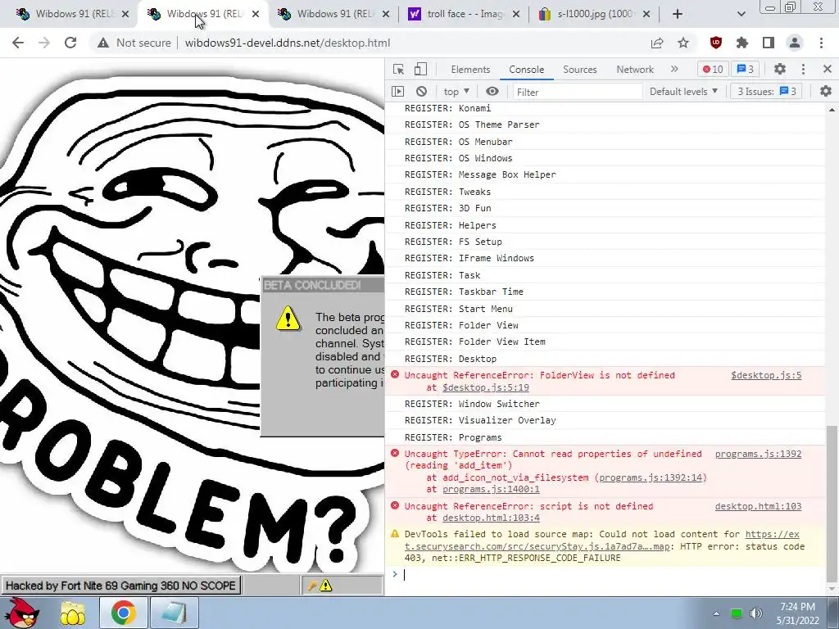Click the green network tray icon
Screen dimensions: 839x629
point(737,613)
